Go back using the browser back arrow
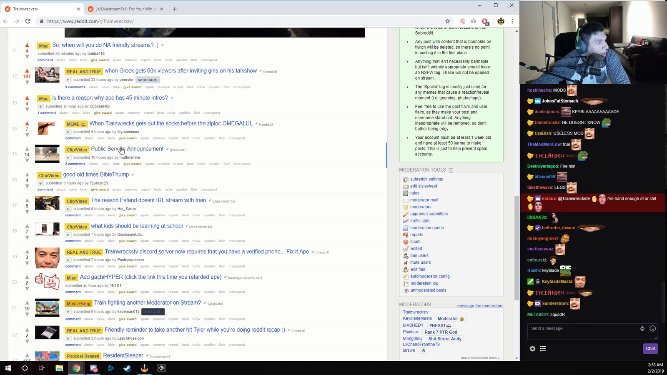Image resolution: width=667 pixels, height=375 pixels. (x=6, y=21)
